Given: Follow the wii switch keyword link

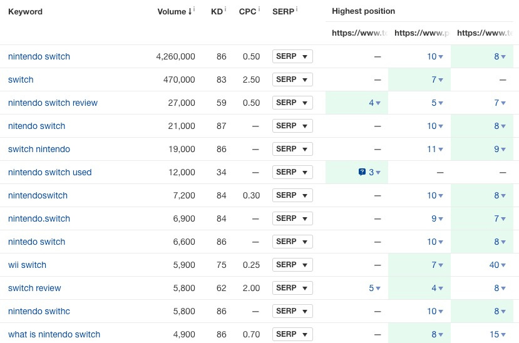Looking at the screenshot, I should click(x=27, y=265).
